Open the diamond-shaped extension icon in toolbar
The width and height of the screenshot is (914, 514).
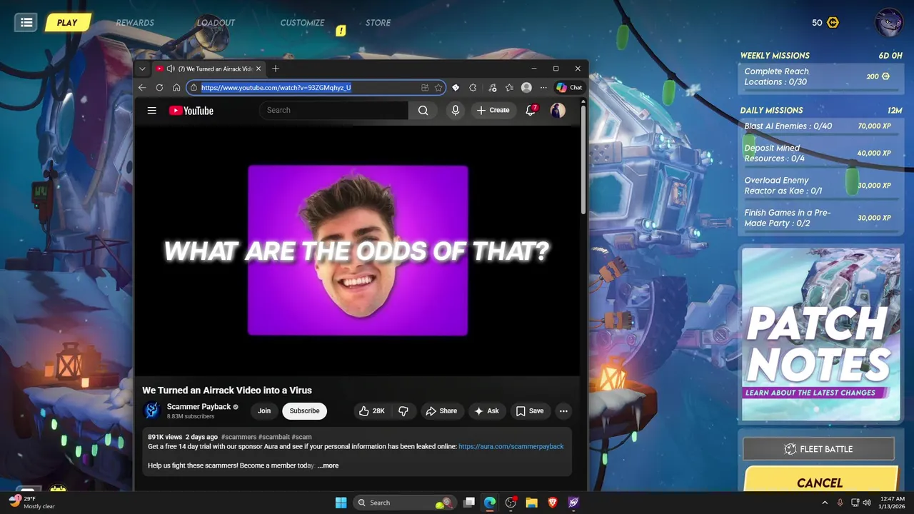456,88
